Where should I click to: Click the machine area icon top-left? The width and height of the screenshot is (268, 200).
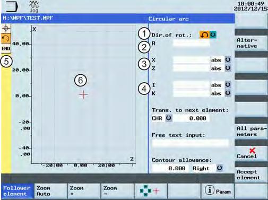[12, 6]
